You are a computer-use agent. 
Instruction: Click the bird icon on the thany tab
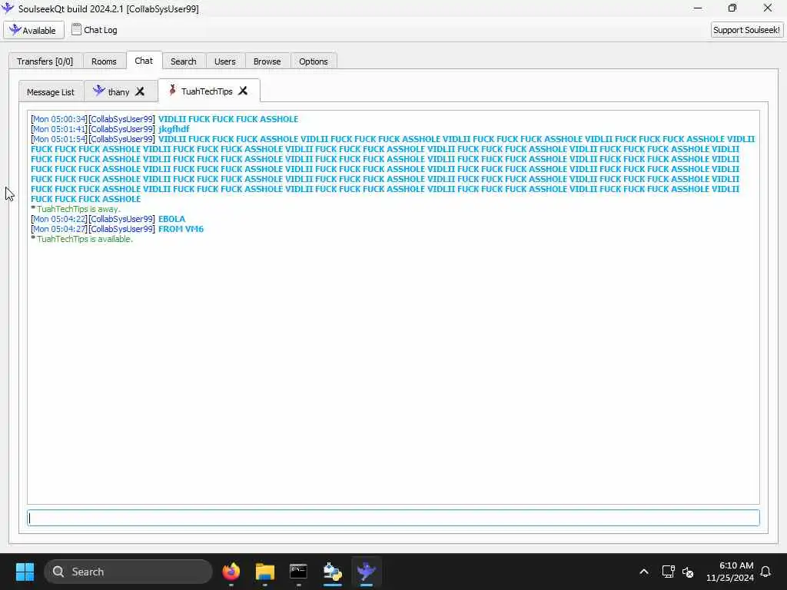click(99, 91)
